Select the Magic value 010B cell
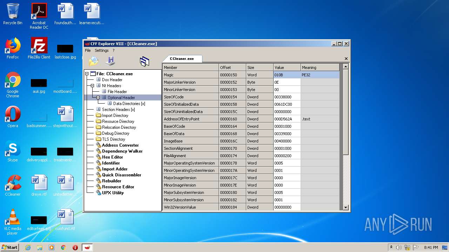449x252 pixels. 287,75
